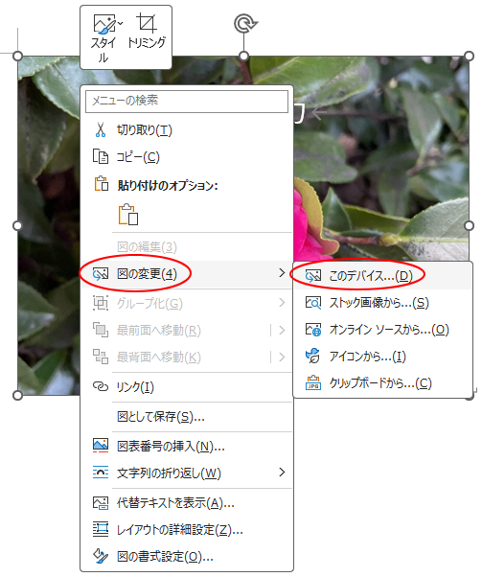This screenshot has width=482, height=577.
Task: Choose レイアウトの詳細設定(Z)... menu entry
Action: (187, 529)
